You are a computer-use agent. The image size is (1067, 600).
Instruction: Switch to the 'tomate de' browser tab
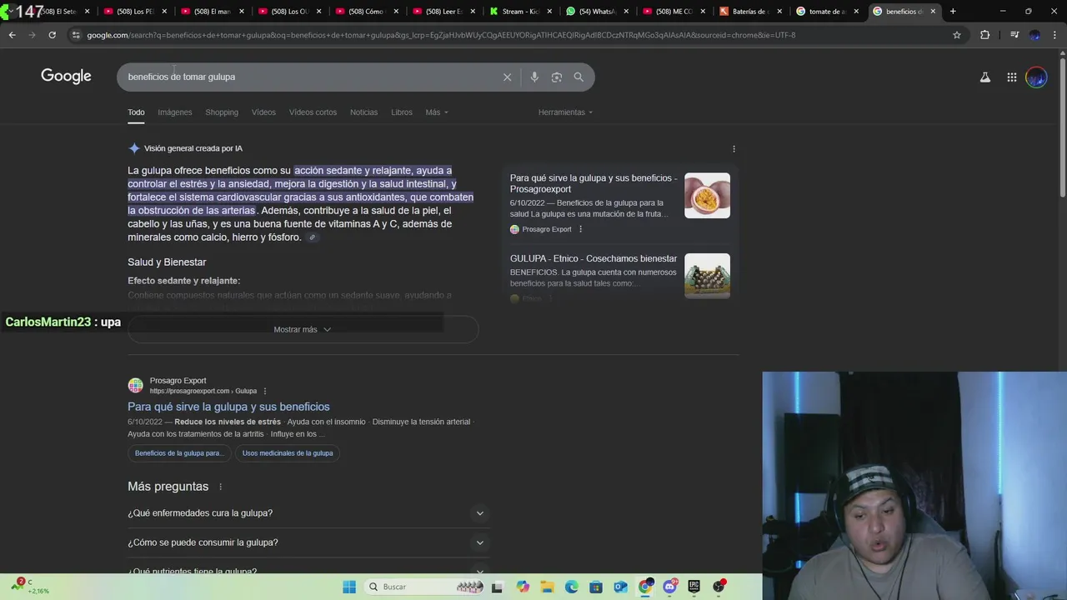(x=828, y=12)
